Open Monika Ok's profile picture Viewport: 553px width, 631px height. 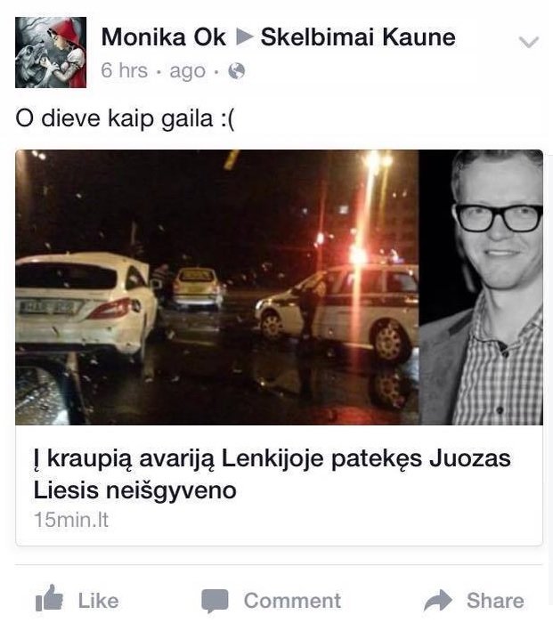point(51,53)
